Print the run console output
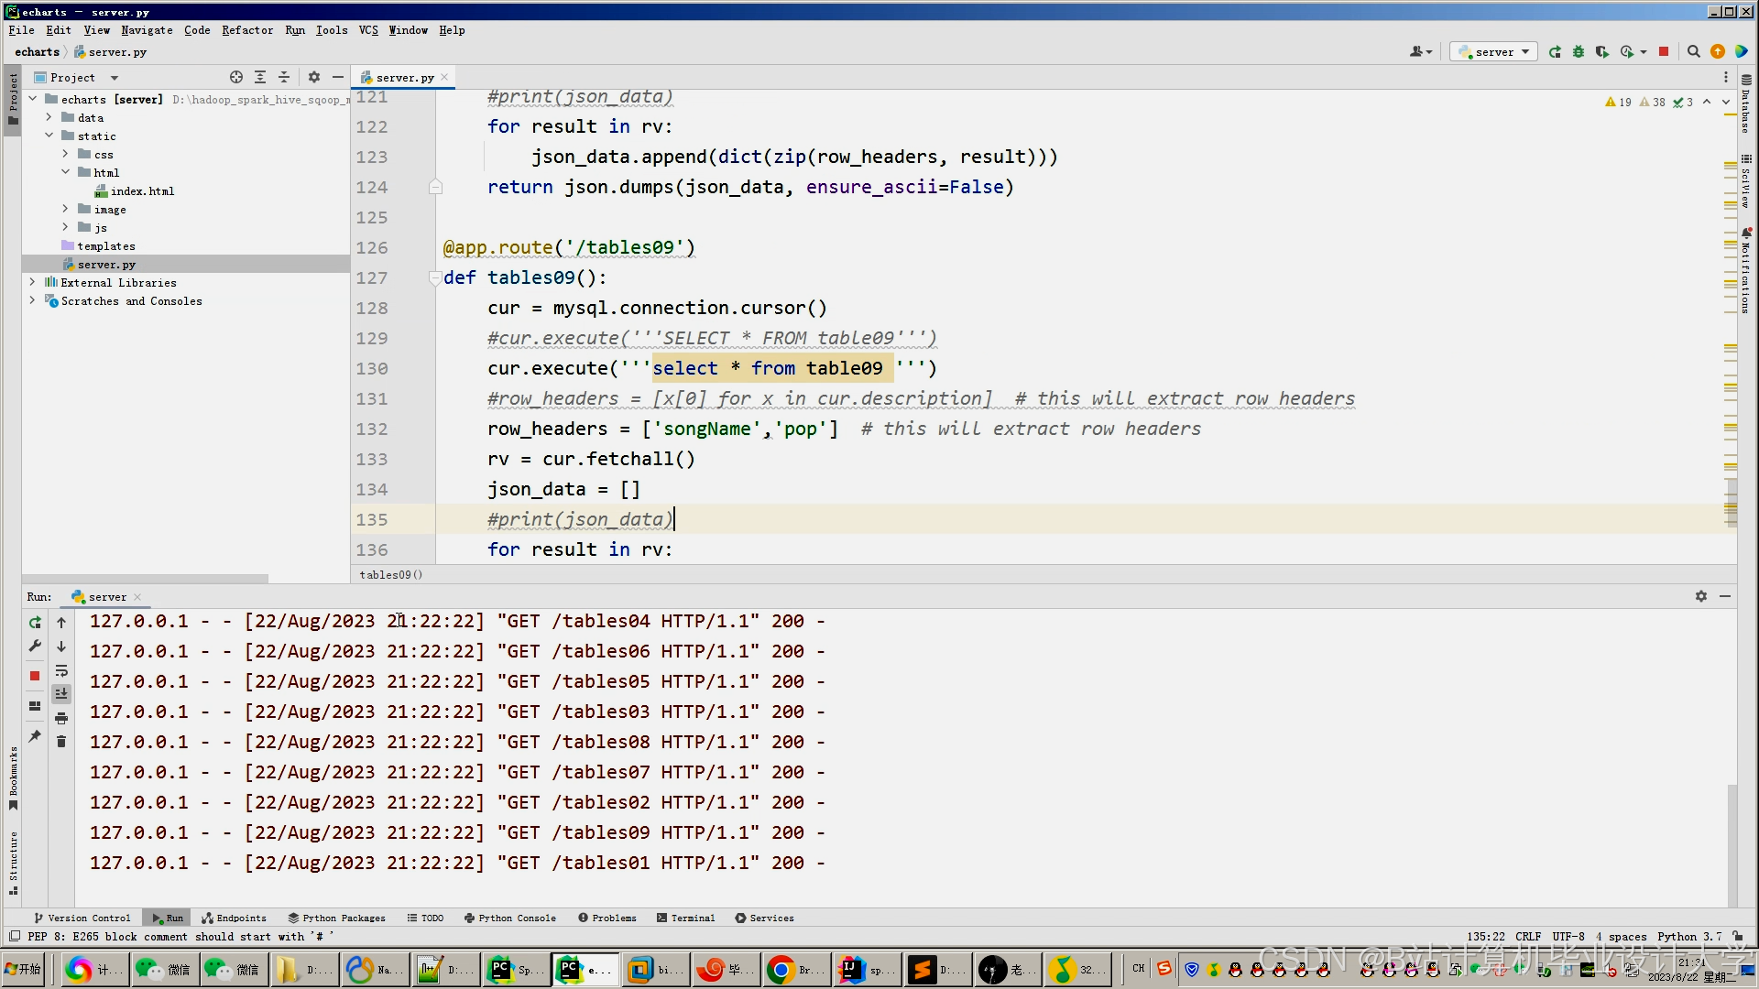This screenshot has height=989, width=1759. coord(61,718)
